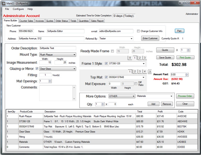Uncheck the Top Mat checkbox
The image size is (201, 155).
point(106,77)
